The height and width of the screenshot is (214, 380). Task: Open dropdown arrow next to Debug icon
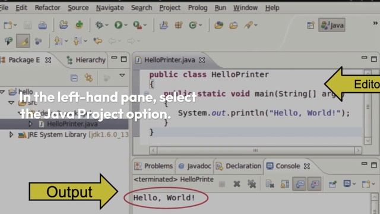[106, 25]
